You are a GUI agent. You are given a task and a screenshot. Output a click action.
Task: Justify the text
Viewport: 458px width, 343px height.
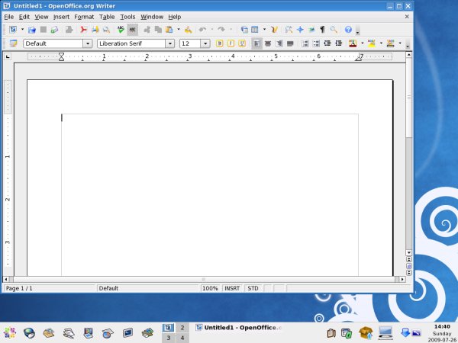[290, 43]
